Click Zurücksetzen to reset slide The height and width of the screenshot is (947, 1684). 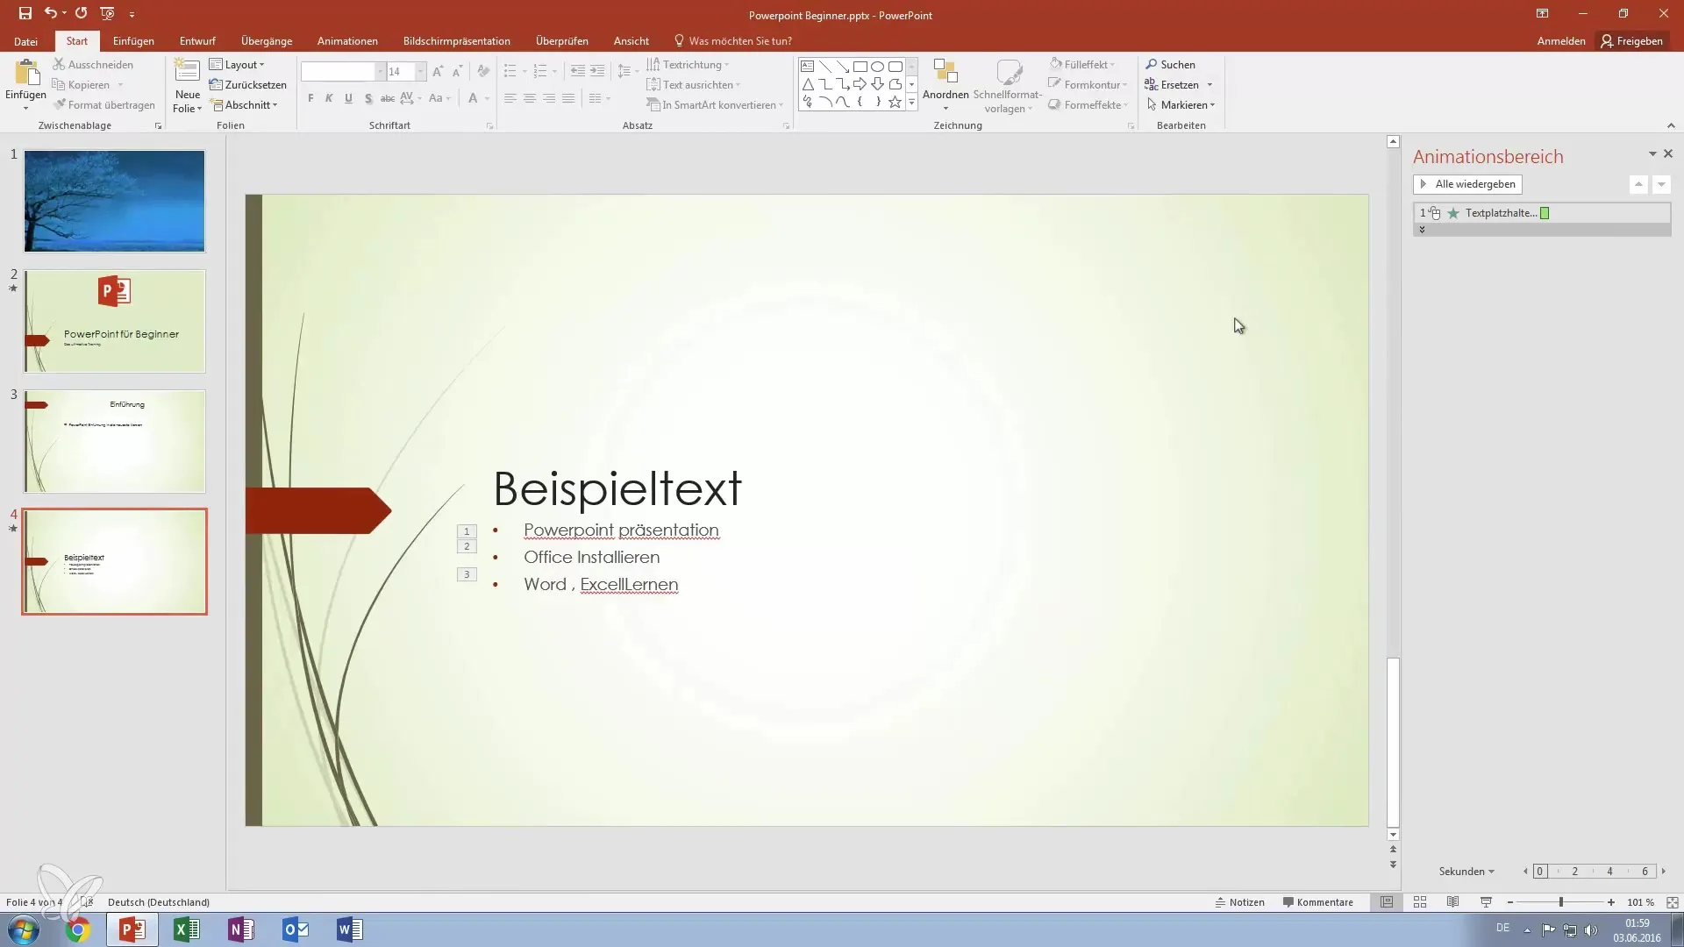point(248,84)
